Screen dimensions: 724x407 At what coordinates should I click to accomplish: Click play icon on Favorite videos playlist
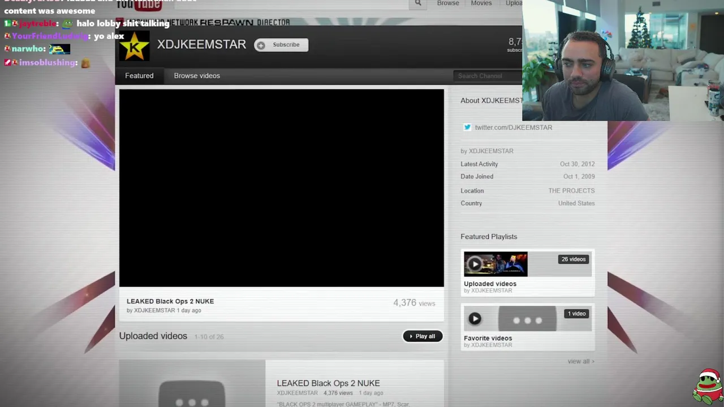475,319
